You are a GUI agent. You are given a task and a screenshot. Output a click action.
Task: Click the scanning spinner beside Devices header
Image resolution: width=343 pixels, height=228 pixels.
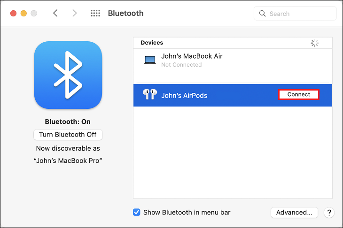315,43
